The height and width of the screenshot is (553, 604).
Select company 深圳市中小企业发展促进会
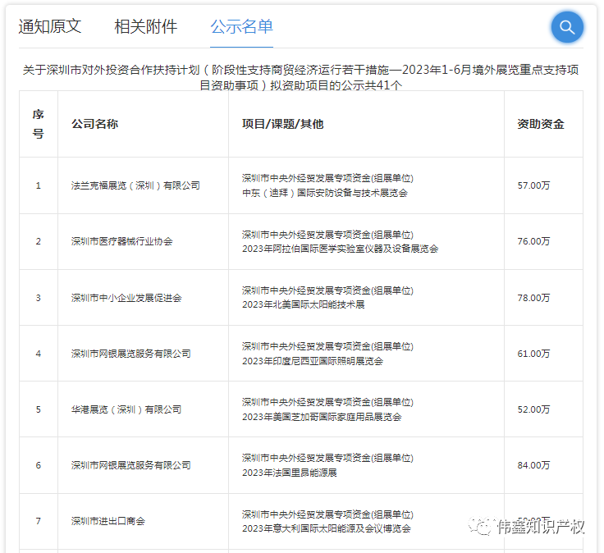coord(126,298)
